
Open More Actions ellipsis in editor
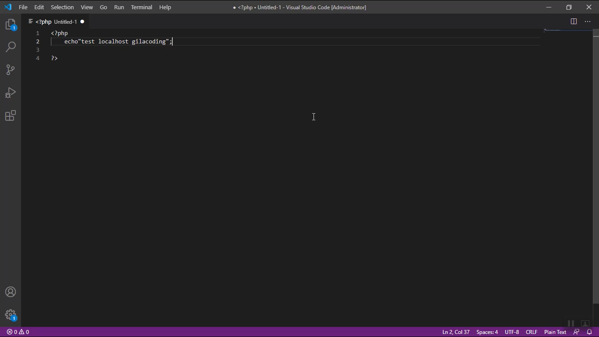(x=588, y=22)
